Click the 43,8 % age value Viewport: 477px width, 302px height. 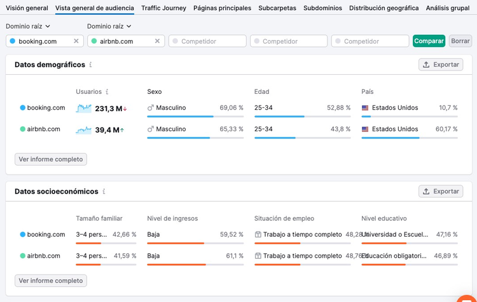pyautogui.click(x=340, y=129)
